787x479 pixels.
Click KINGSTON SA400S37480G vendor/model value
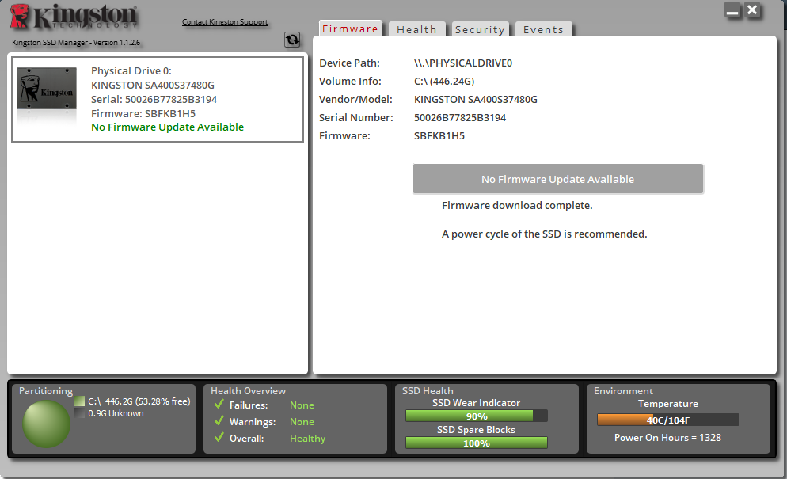tap(475, 100)
